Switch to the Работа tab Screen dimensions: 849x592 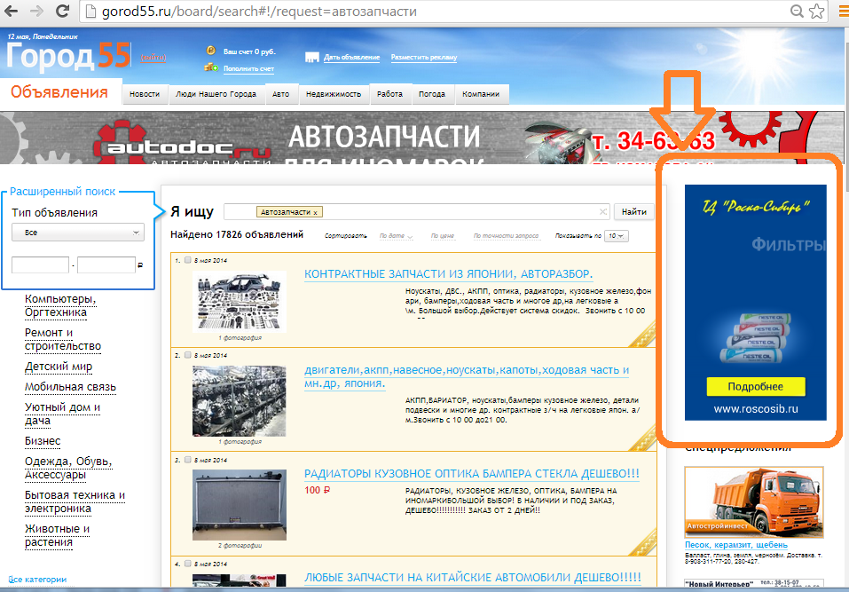point(389,94)
